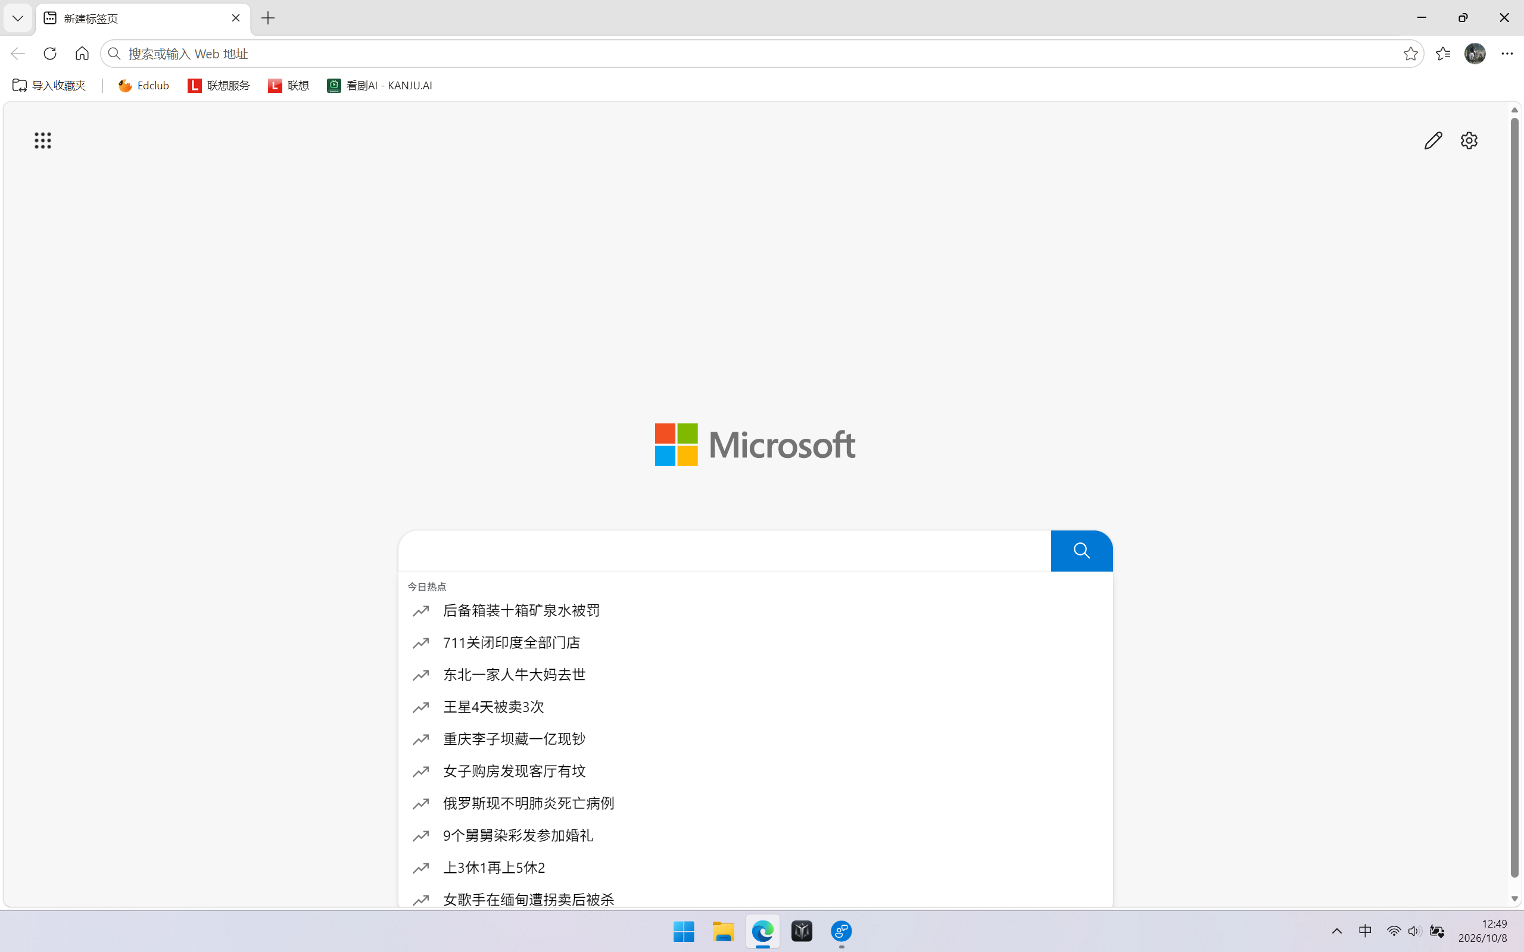Click the blue search button
Viewport: 1524px width, 952px height.
(x=1082, y=551)
